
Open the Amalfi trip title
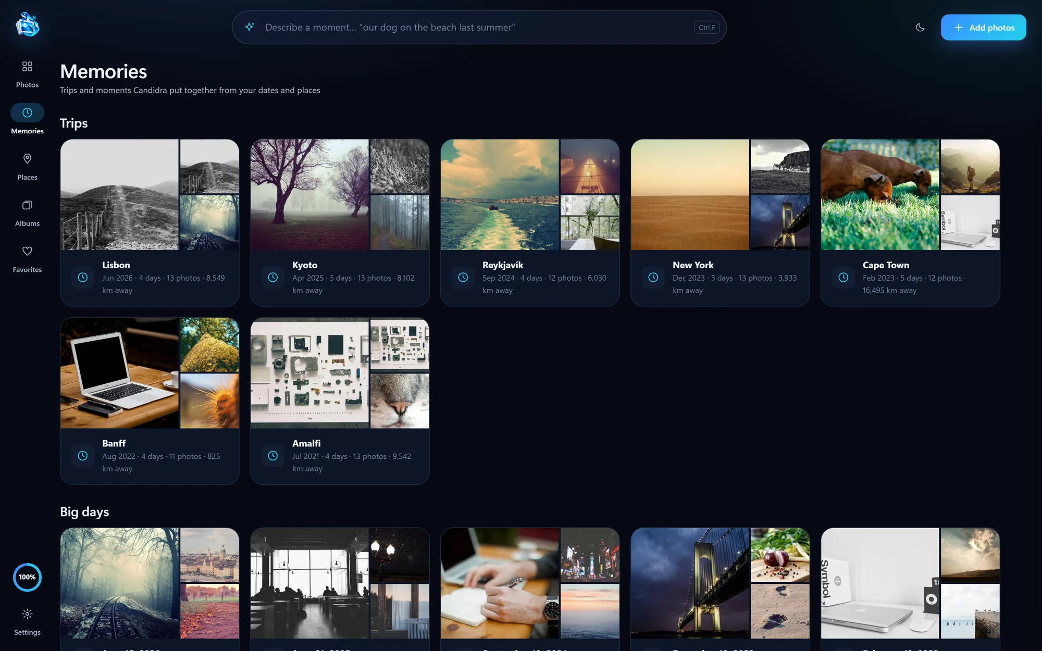click(x=306, y=443)
